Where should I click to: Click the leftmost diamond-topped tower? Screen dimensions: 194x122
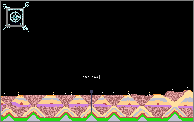tap(4, 94)
